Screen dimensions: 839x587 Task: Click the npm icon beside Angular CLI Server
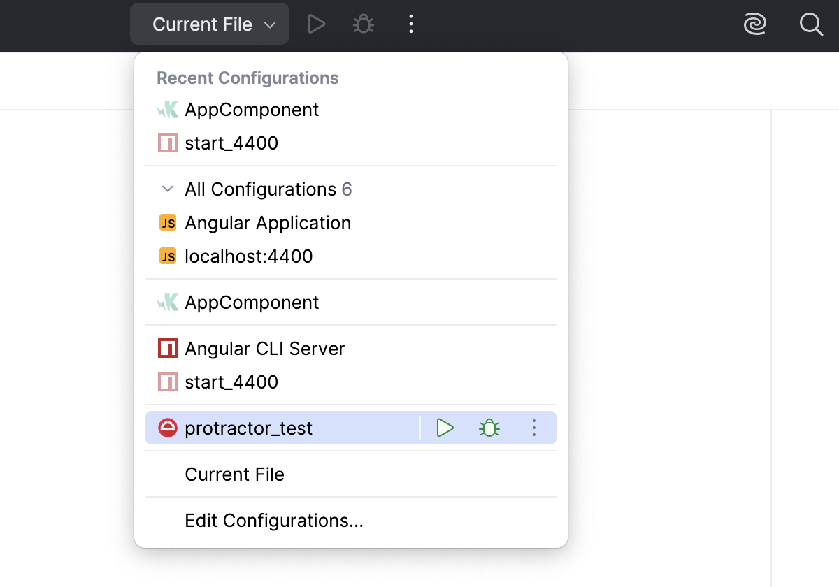point(168,349)
